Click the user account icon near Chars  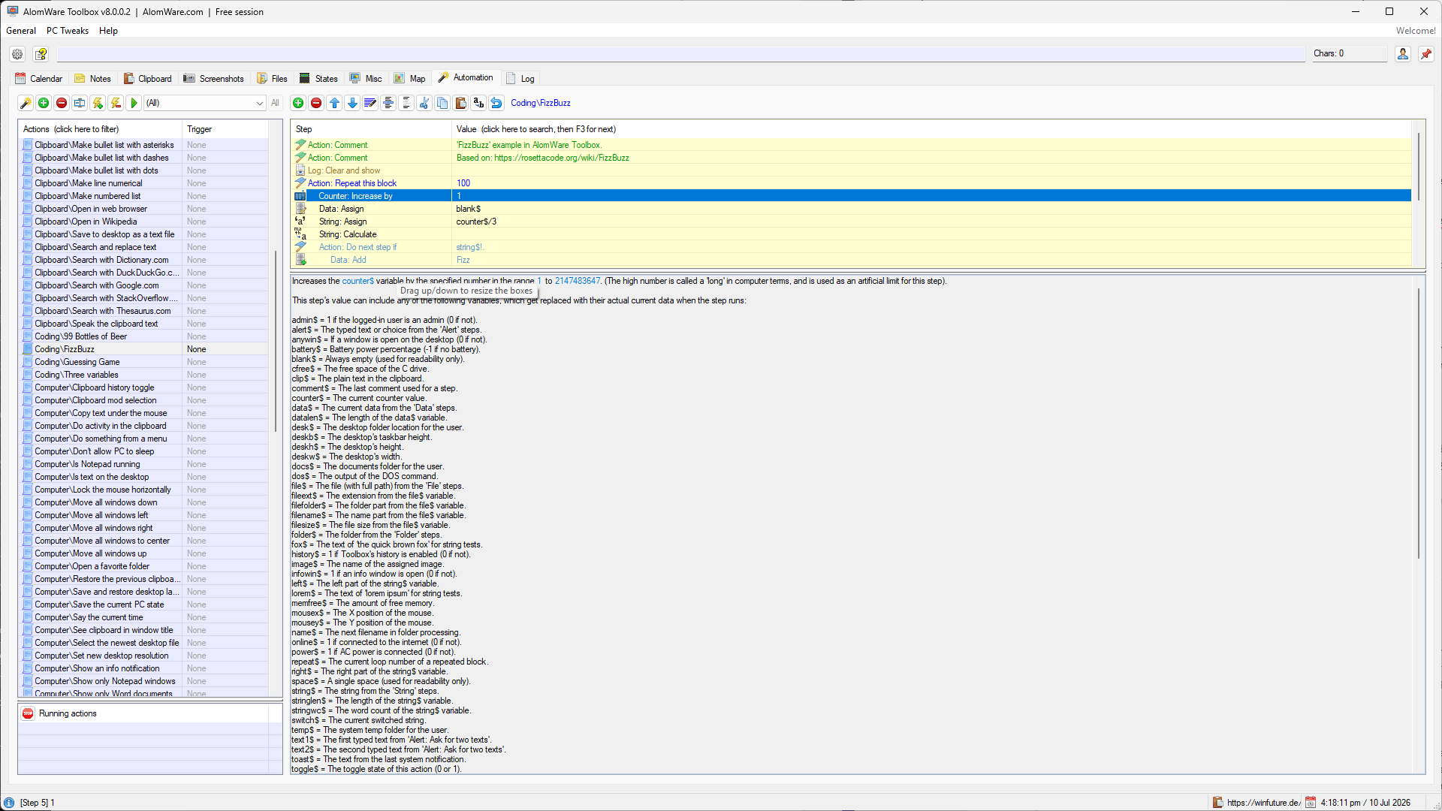tap(1402, 53)
